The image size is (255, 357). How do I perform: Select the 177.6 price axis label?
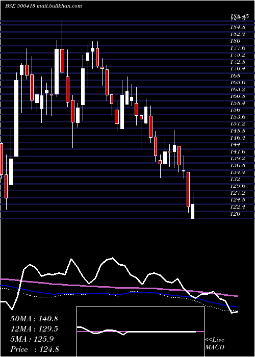(238, 48)
